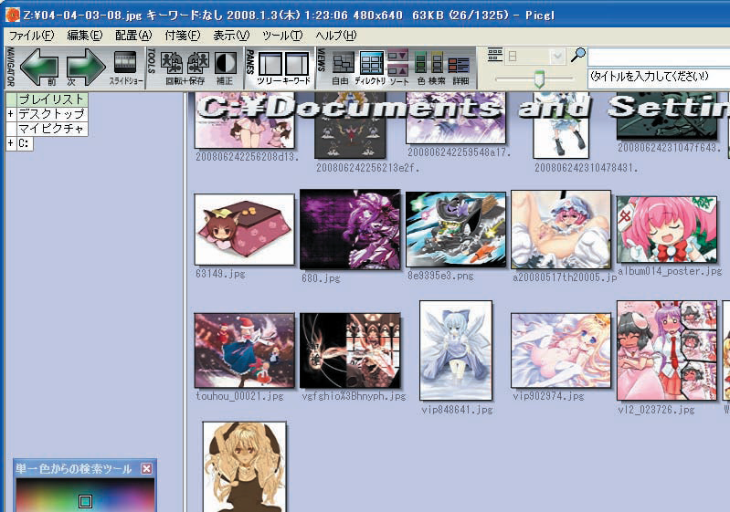The image size is (730, 512).
Task: Select the 8e9395e3.png thumbnail
Action: 456,230
